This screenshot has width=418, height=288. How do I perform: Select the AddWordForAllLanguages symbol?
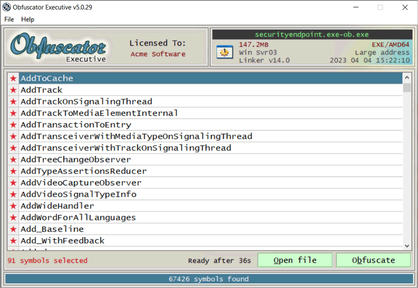(211, 217)
